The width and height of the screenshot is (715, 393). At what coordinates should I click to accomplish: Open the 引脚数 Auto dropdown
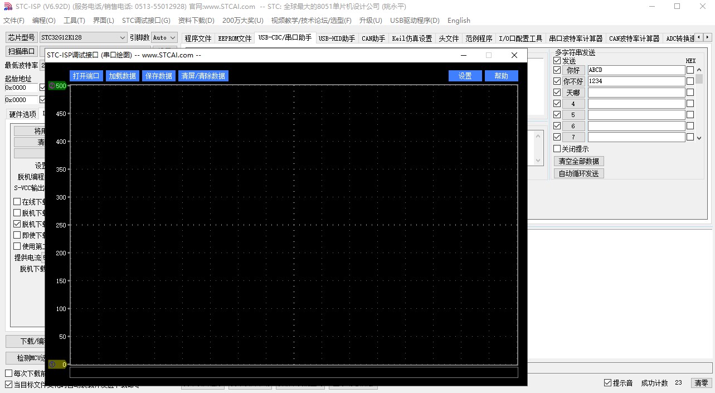tap(164, 37)
